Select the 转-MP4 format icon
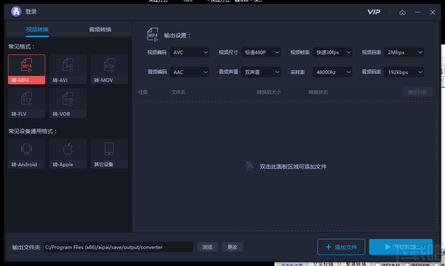Viewport: 445px width, 266px height. point(26,69)
